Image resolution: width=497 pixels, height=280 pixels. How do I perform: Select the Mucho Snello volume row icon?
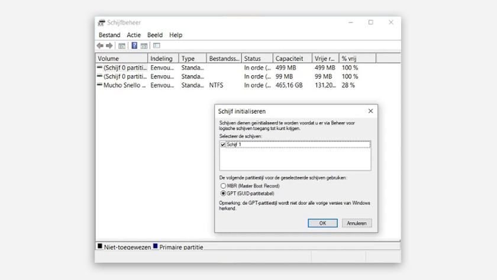coord(99,85)
